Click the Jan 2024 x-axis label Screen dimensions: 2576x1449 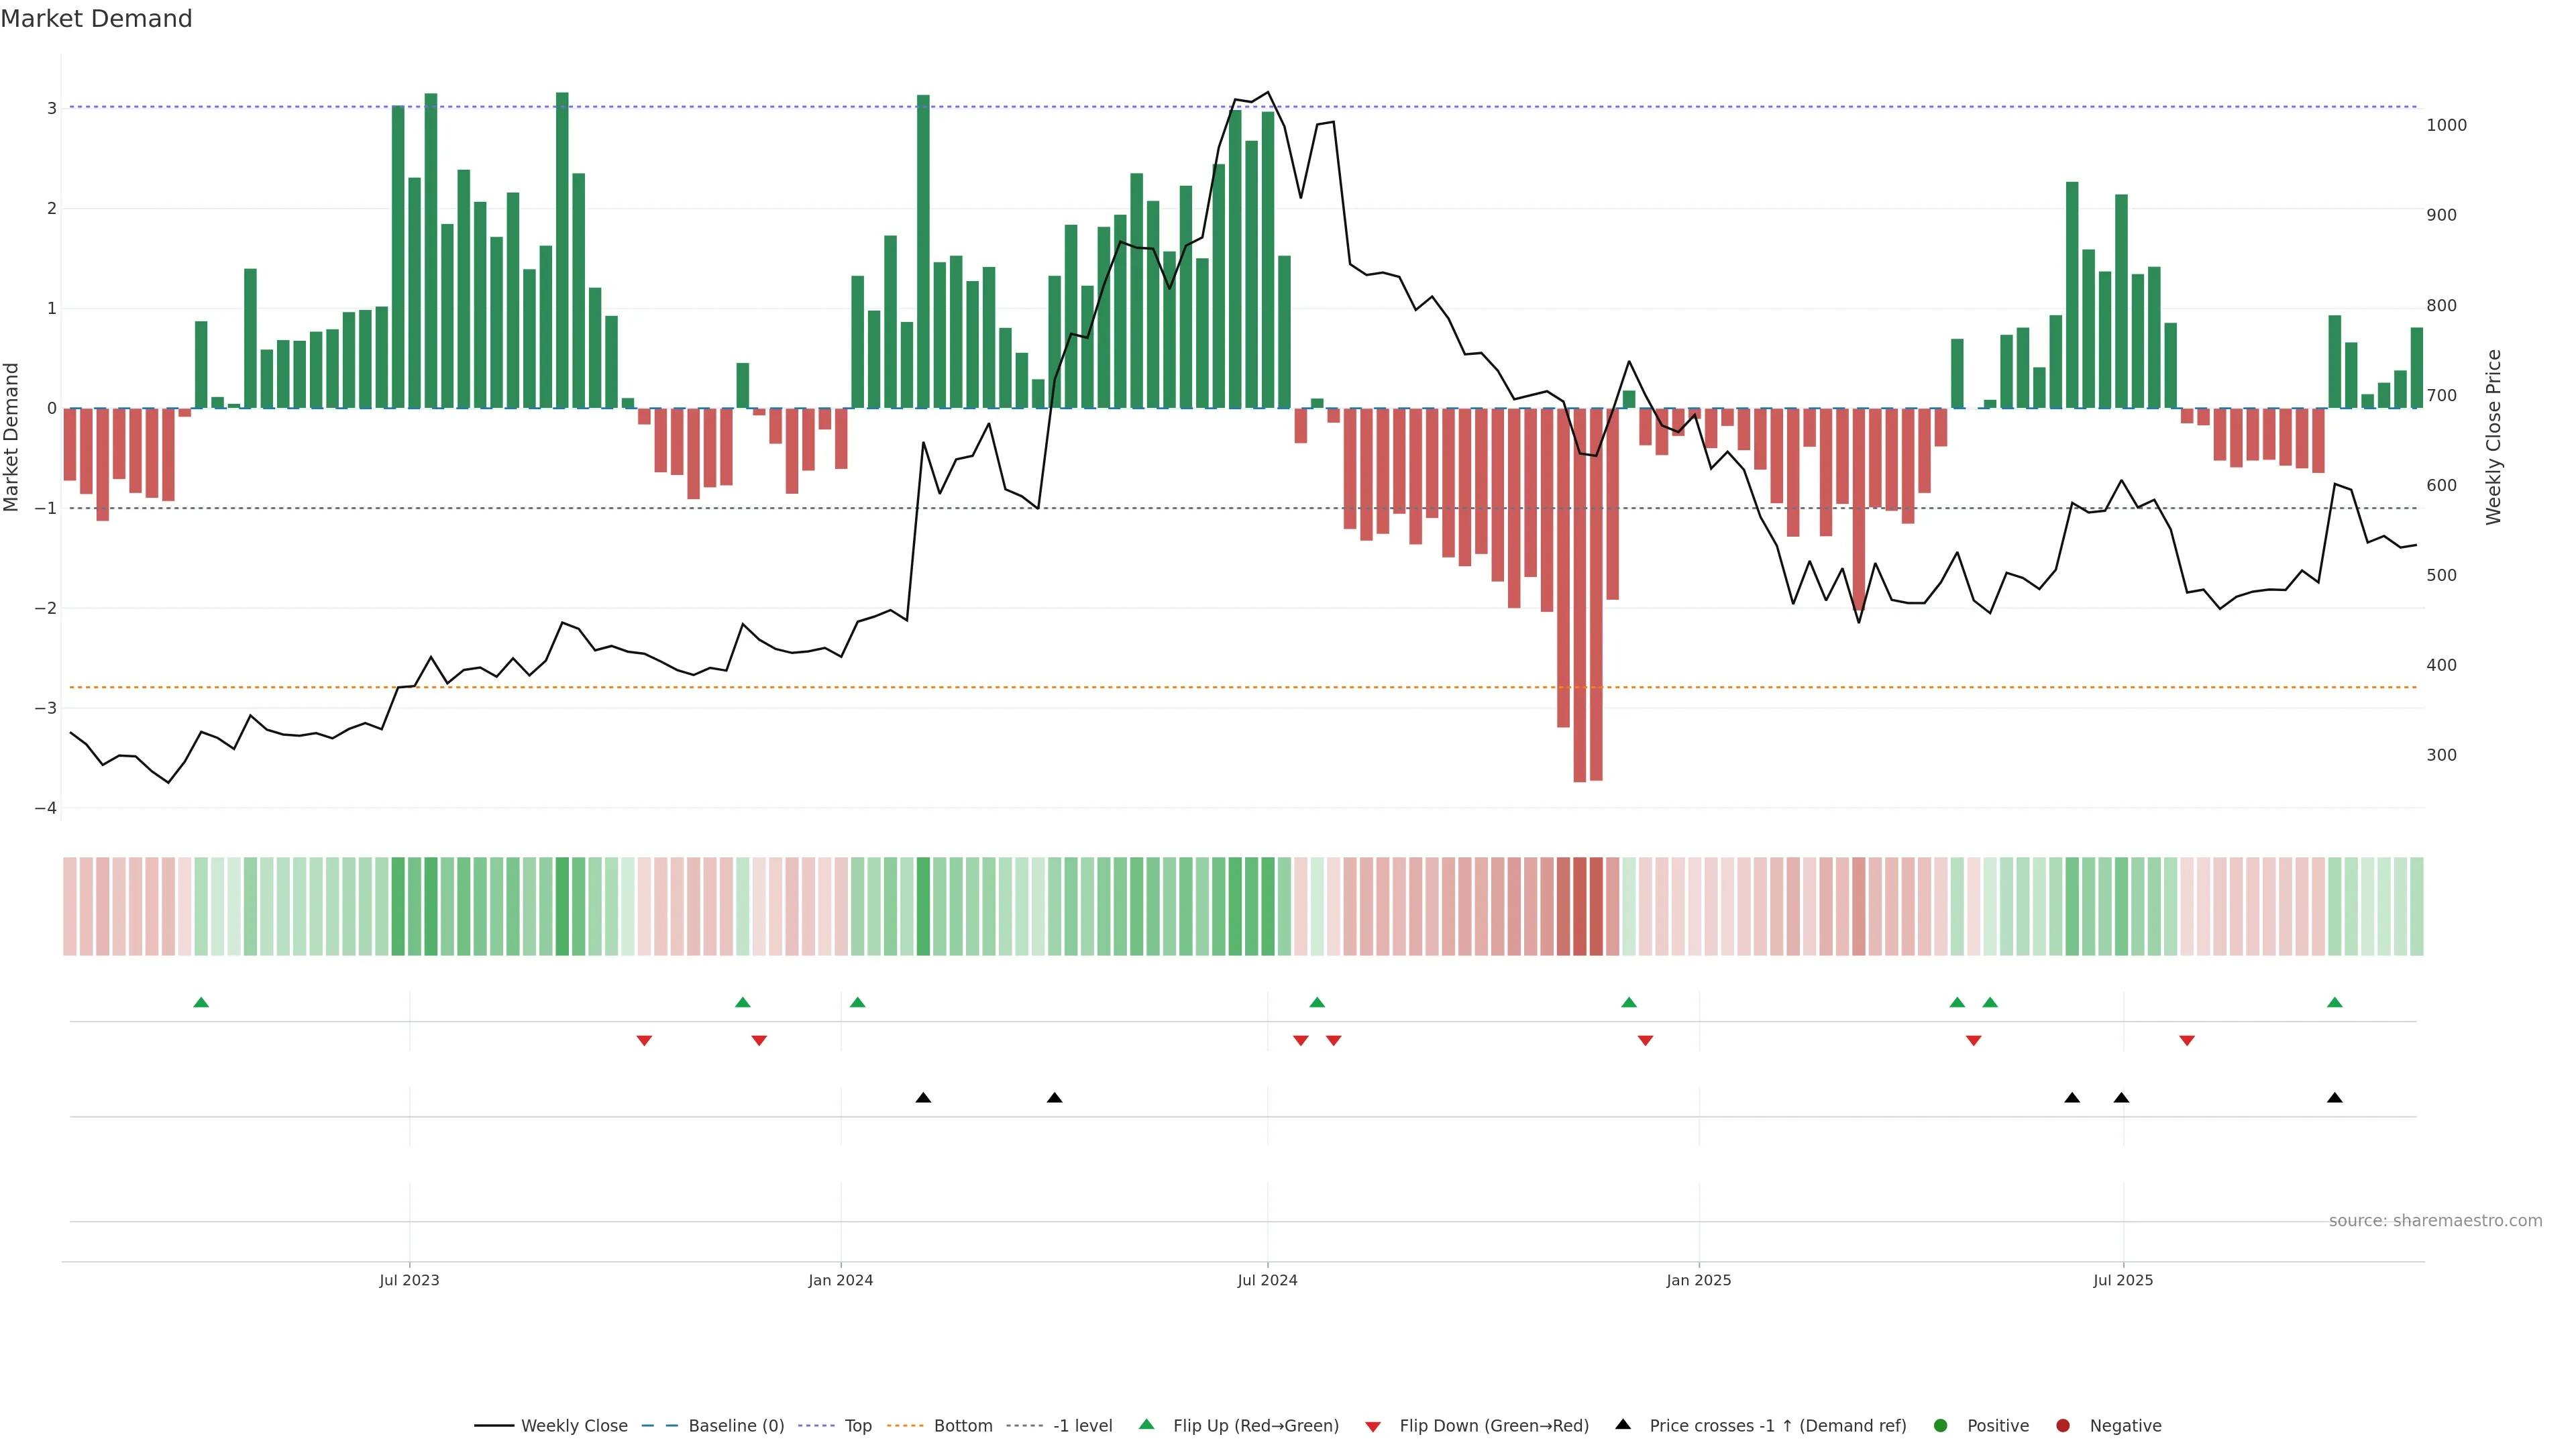[840, 1280]
